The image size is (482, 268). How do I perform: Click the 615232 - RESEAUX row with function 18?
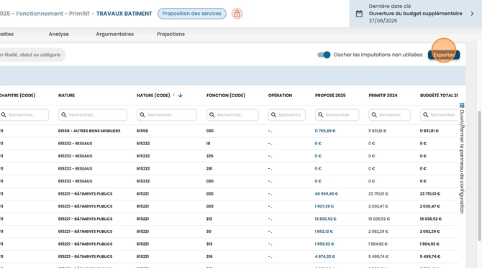pyautogui.click(x=229, y=144)
